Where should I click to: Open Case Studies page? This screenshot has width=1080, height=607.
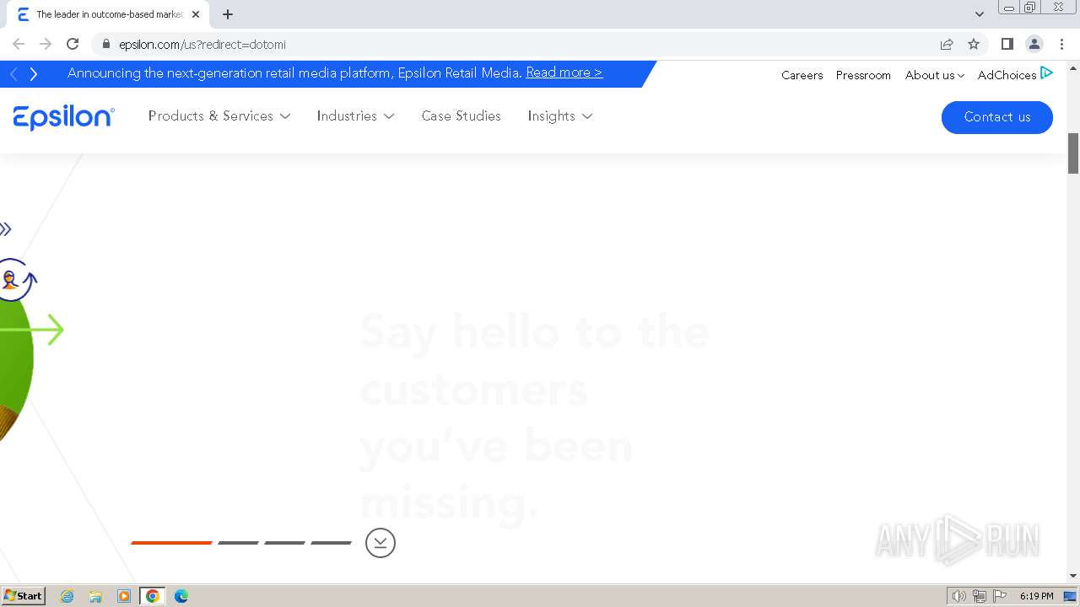pos(462,116)
